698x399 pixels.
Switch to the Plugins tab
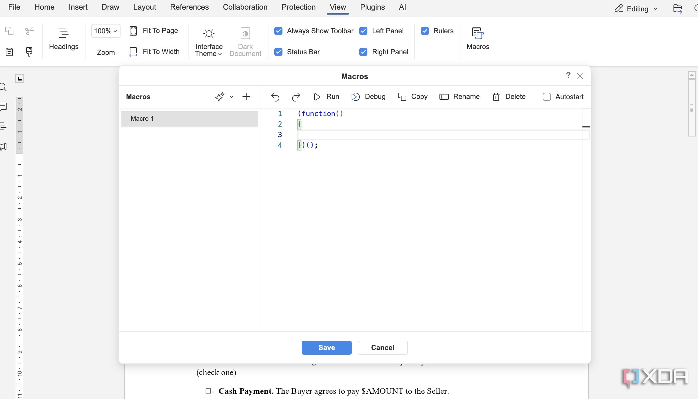coord(372,7)
